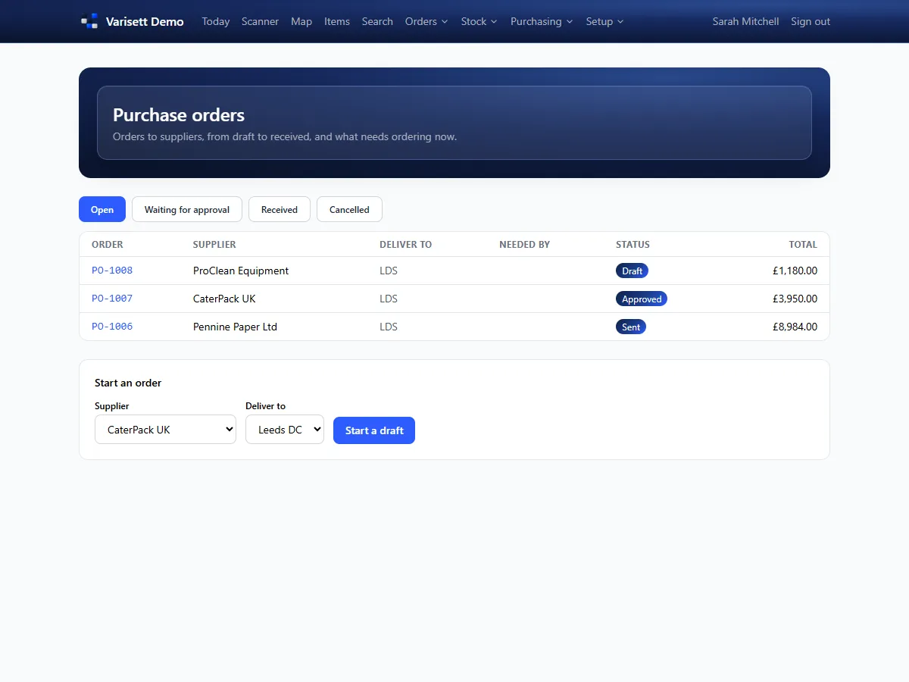Show orders Waiting for approval

click(187, 209)
